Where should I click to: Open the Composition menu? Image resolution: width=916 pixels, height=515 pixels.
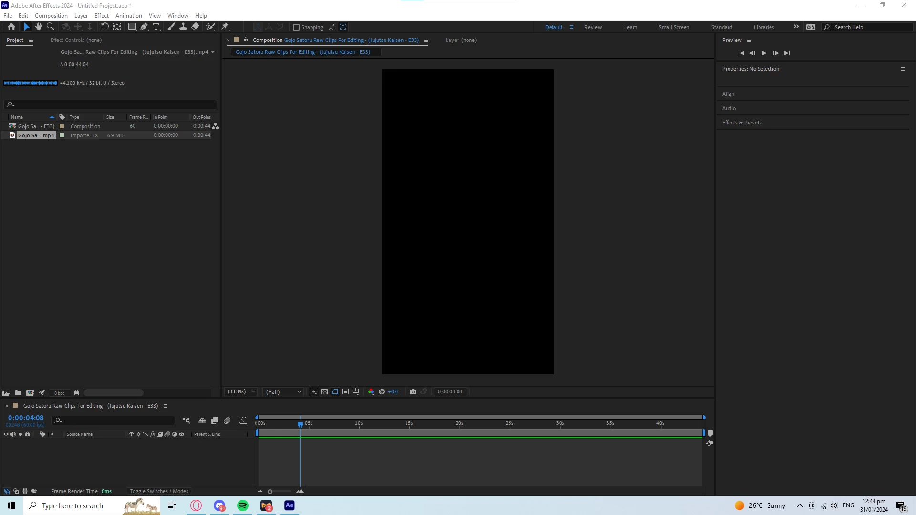(x=51, y=16)
